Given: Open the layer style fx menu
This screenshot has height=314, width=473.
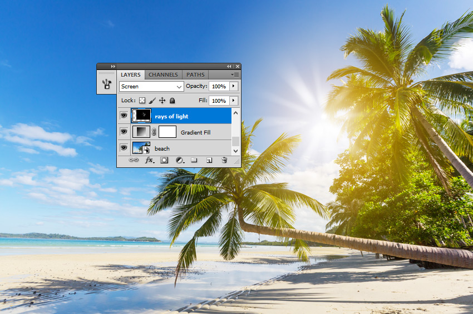Looking at the screenshot, I should click(149, 160).
